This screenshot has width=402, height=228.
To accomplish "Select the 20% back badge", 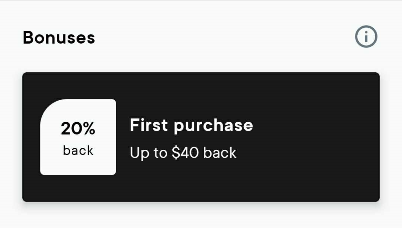I will tap(78, 137).
